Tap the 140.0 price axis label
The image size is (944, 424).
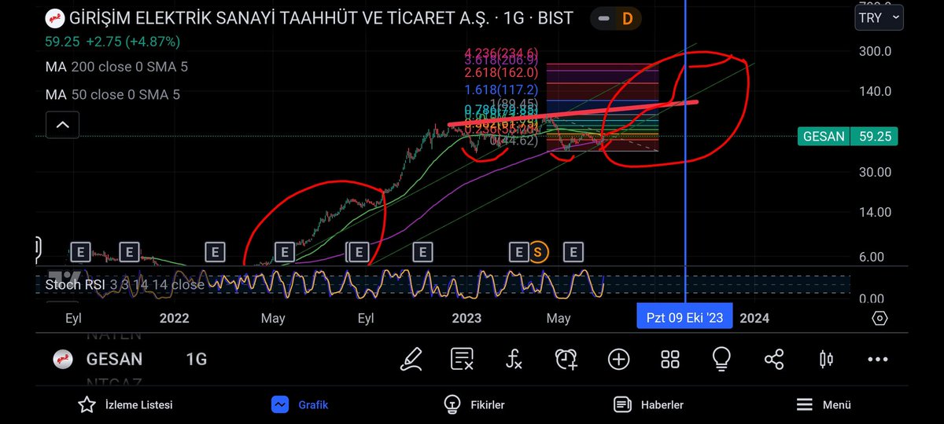point(876,91)
